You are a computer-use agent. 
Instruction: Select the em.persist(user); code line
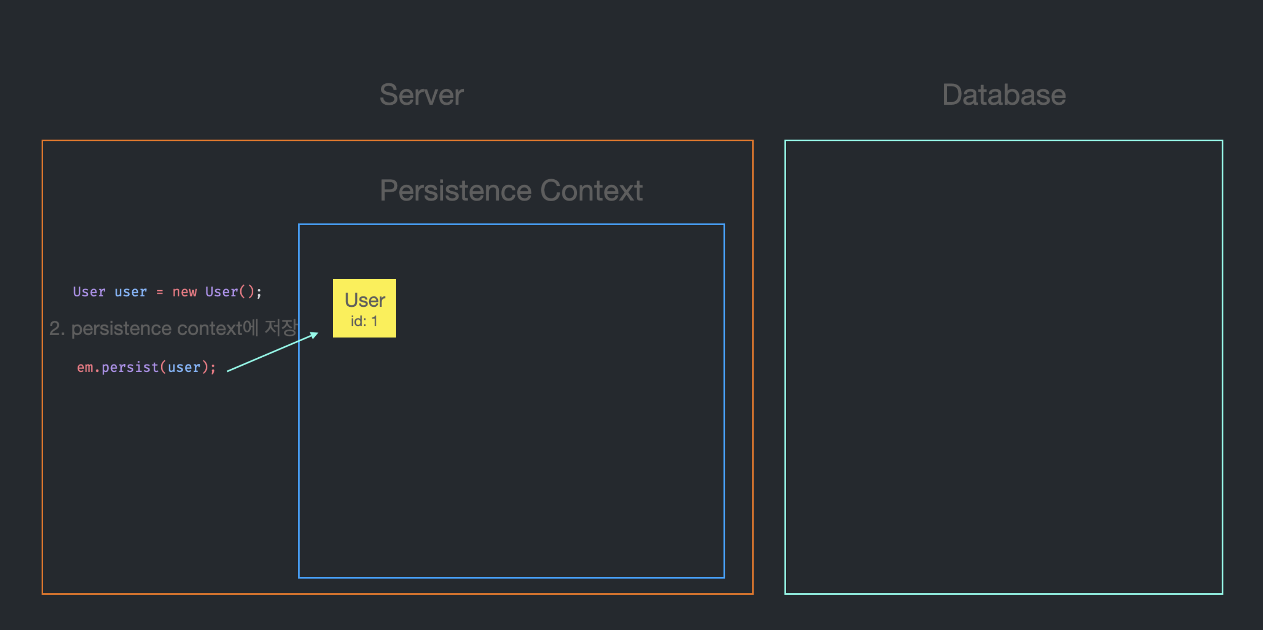click(x=146, y=367)
